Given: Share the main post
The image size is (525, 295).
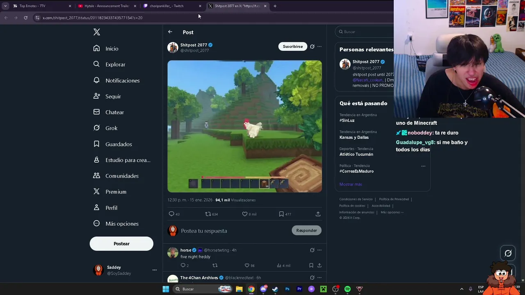Looking at the screenshot, I should click(318, 214).
